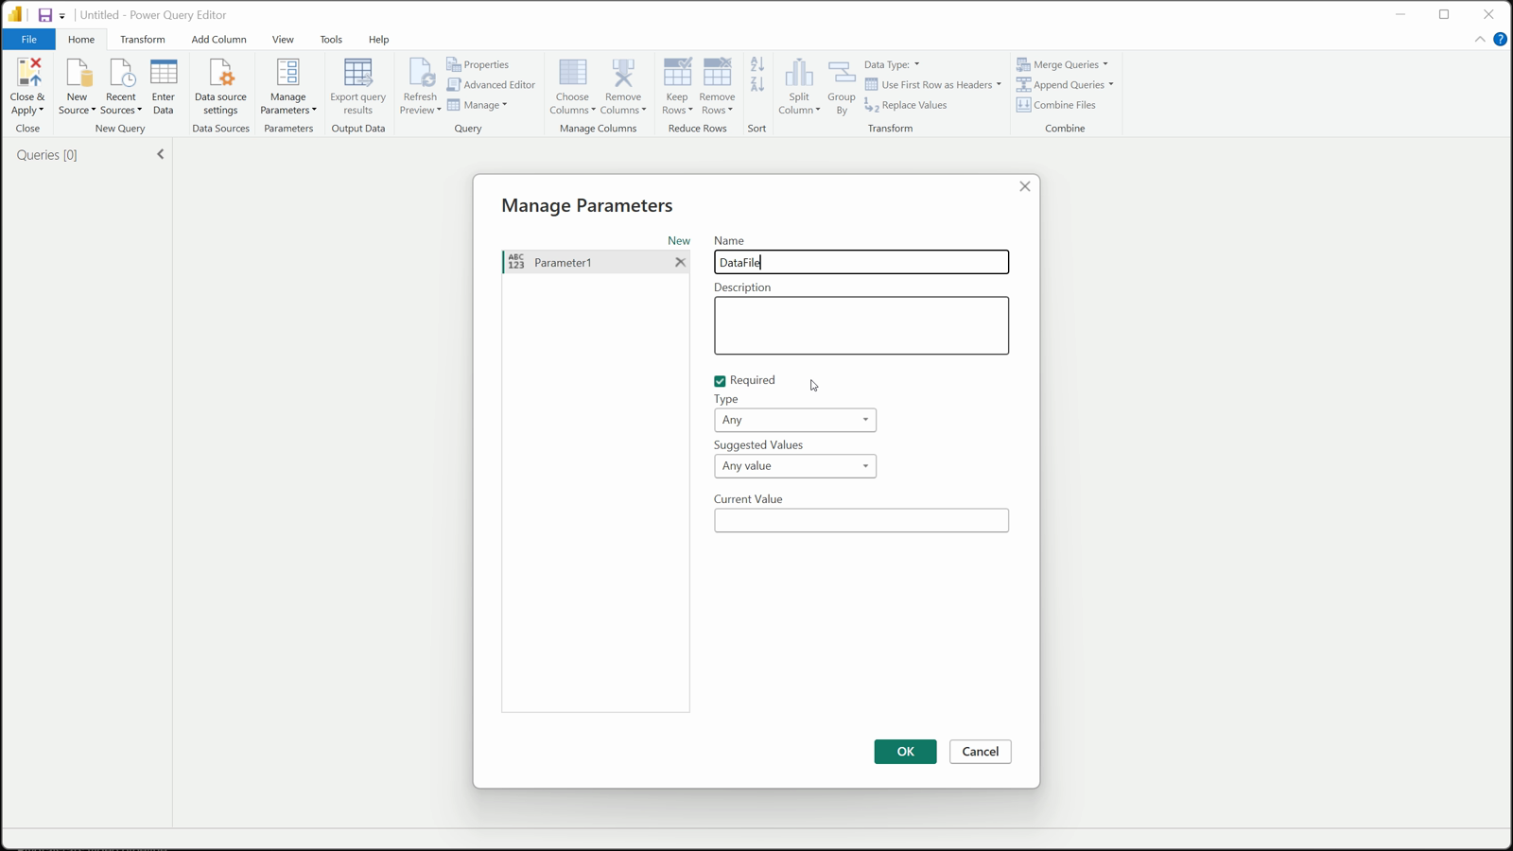This screenshot has height=851, width=1513.
Task: Expand the Data Type dropdown
Action: tap(892, 64)
